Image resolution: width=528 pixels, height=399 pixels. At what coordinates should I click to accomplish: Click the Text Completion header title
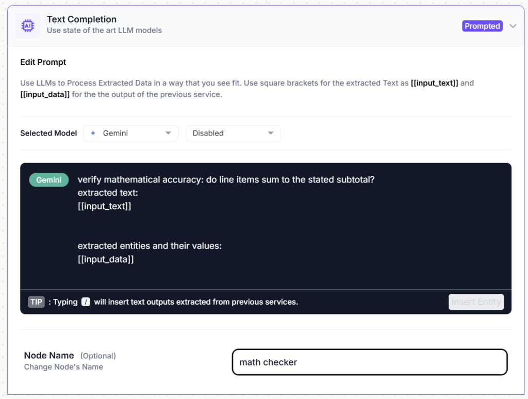(81, 20)
